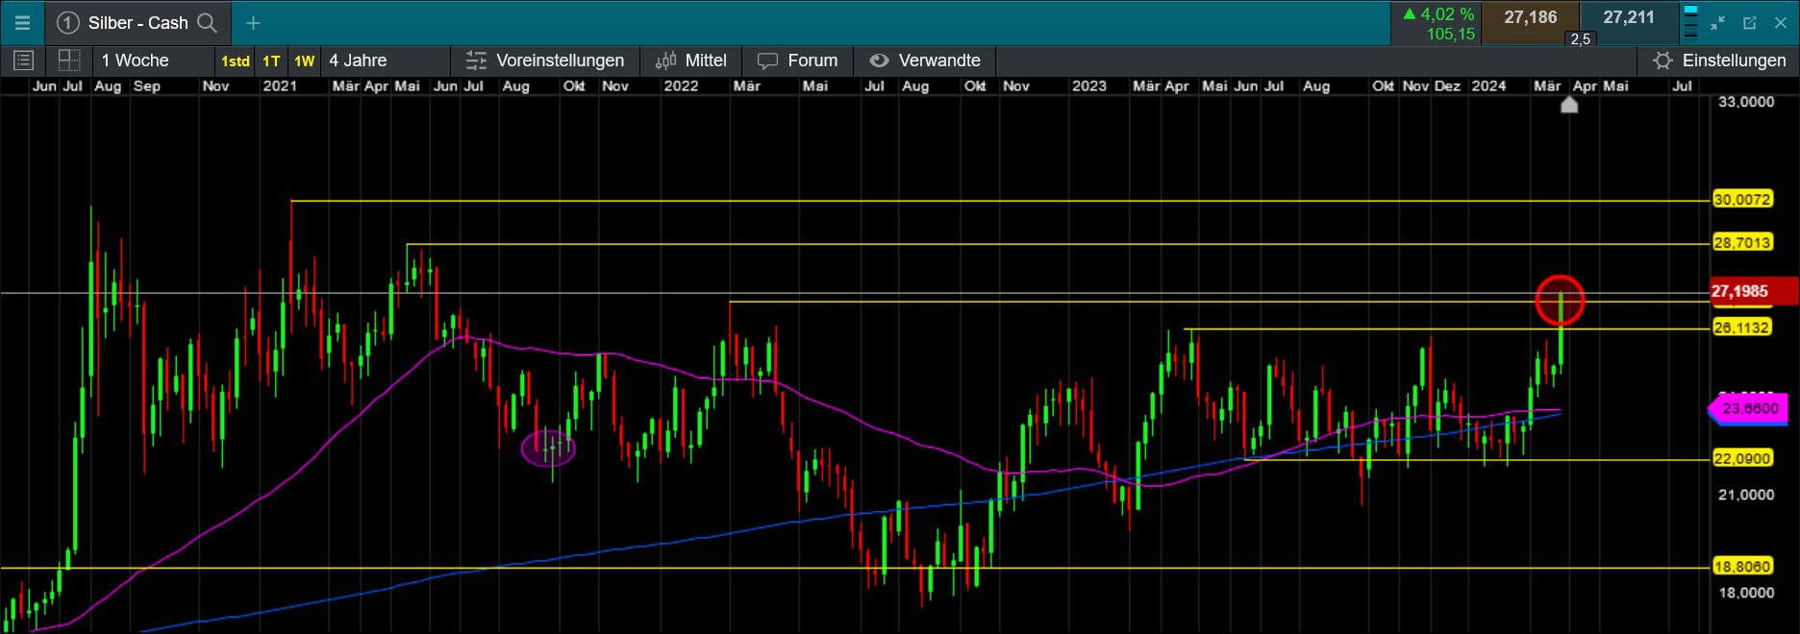The image size is (1800, 634).
Task: Select the 1W quick interval
Action: 305,61
